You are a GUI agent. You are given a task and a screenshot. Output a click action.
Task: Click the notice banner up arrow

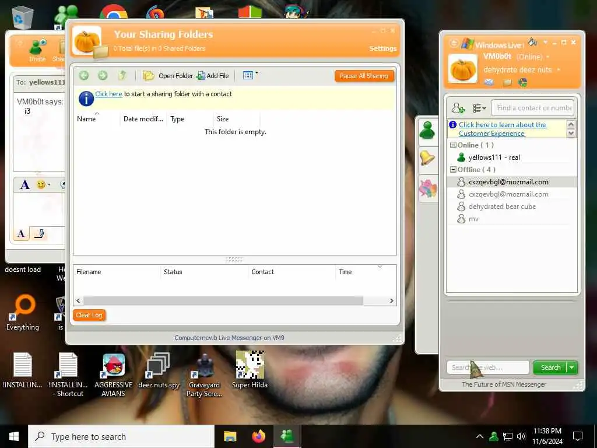coord(571,124)
